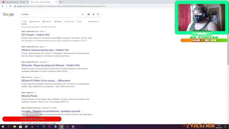Screen dimensions: 229x129
Task: Open СИ Онлайн - Vladimir Khil result
Action: point(35,35)
